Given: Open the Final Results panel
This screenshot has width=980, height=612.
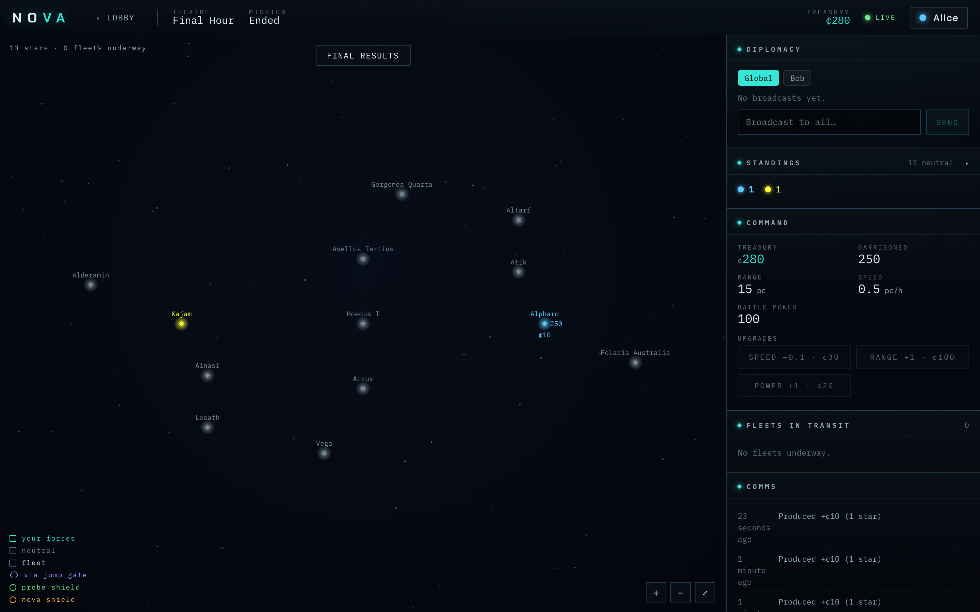Looking at the screenshot, I should tap(363, 55).
